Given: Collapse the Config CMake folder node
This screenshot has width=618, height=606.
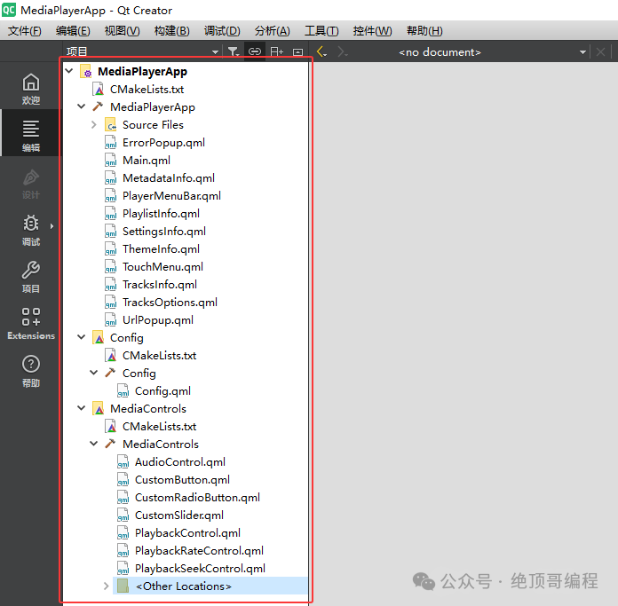Looking at the screenshot, I should (81, 337).
